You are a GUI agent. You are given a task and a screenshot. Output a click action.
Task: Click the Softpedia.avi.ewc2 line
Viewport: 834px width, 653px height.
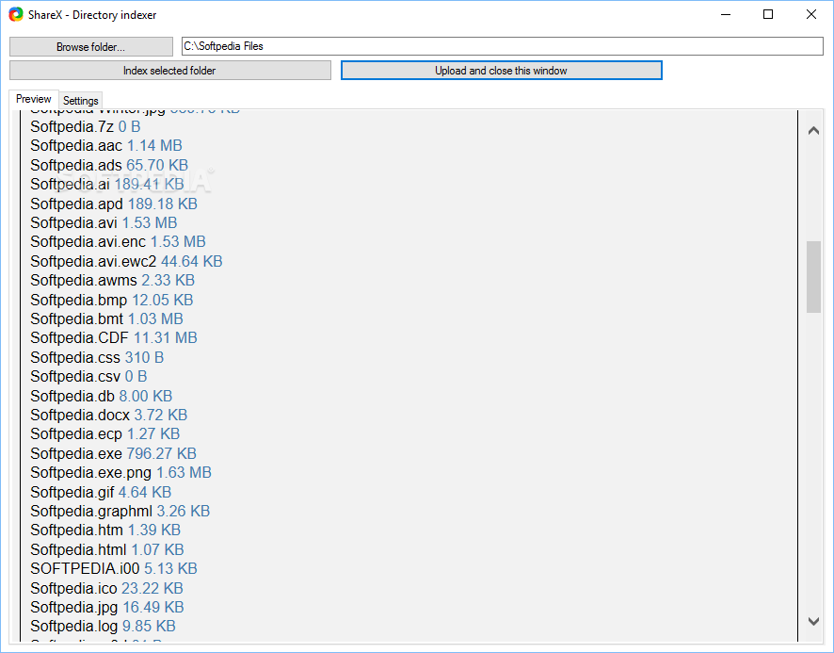point(126,262)
